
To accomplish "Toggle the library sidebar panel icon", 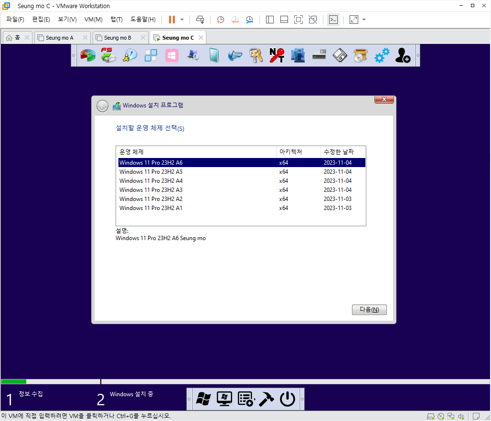I will 269,20.
